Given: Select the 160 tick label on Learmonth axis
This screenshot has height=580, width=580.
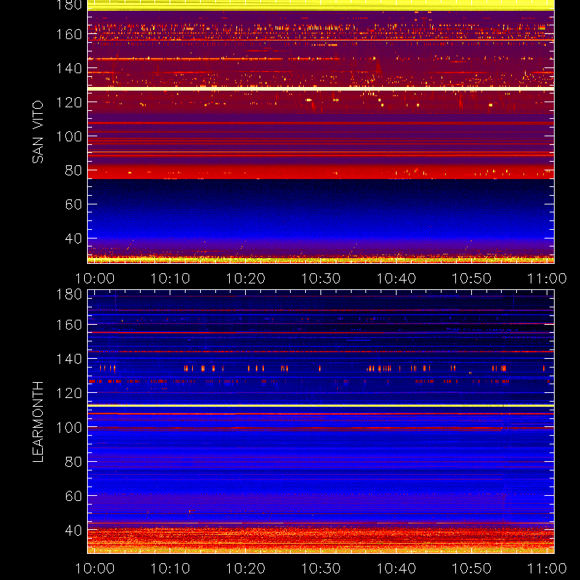Looking at the screenshot, I should 69,325.
